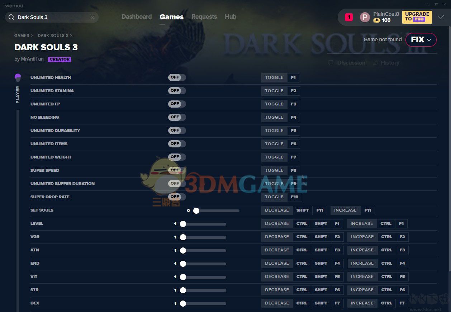Click the UNLIMITED BUFFER DURATION label
This screenshot has height=312, width=451.
coord(62,184)
